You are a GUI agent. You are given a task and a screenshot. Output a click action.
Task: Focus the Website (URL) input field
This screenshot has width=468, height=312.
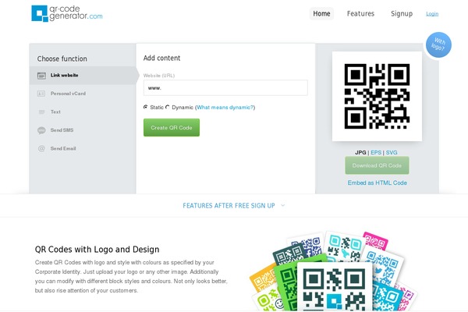click(x=225, y=88)
